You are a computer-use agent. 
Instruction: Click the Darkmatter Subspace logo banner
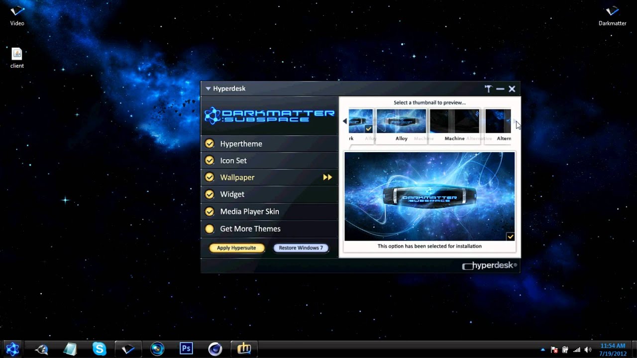tap(269, 115)
